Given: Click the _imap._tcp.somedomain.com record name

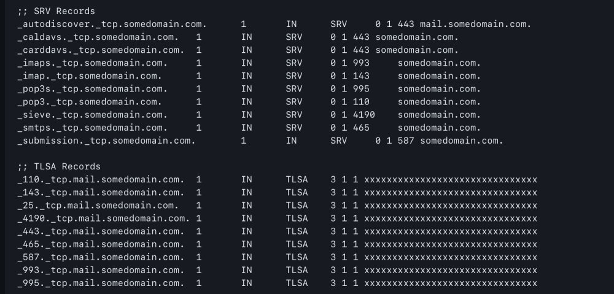Looking at the screenshot, I should click(x=90, y=76).
